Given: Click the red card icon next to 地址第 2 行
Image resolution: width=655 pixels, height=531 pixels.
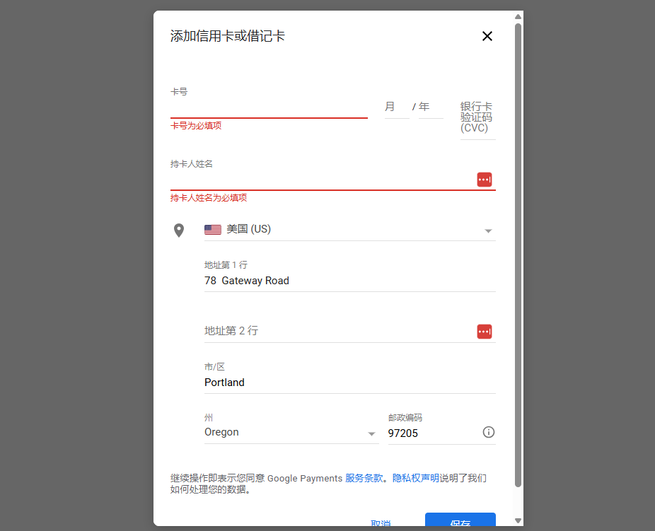Looking at the screenshot, I should point(485,332).
